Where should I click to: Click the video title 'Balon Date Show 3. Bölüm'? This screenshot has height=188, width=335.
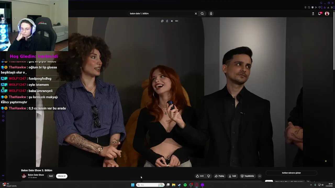37,171
